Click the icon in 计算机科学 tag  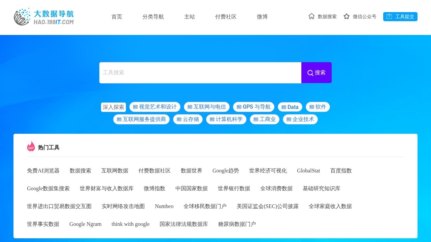tap(212, 119)
